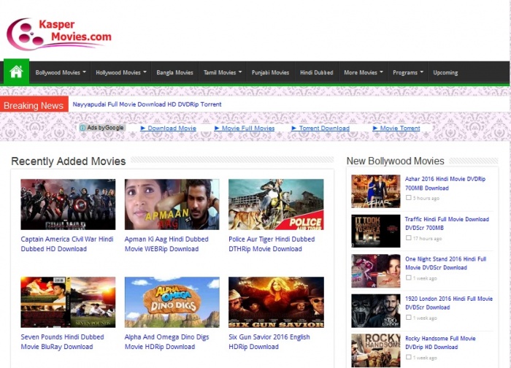Click the Movie Torrent ad link
This screenshot has width=511, height=368.
click(400, 128)
